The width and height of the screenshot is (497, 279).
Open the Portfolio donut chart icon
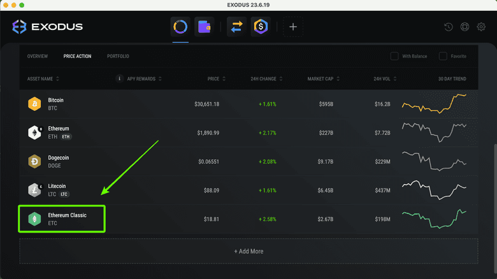coord(180,27)
